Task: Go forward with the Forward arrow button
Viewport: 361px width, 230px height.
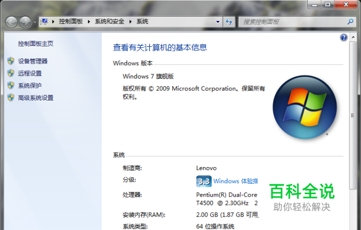Action: [x=25, y=22]
